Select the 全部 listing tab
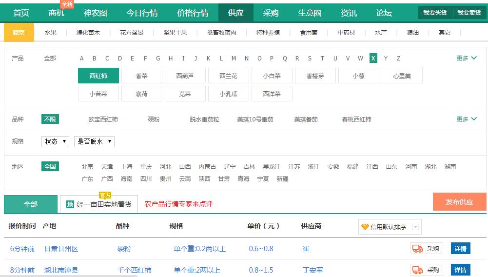The width and height of the screenshot is (488, 277). click(x=31, y=204)
